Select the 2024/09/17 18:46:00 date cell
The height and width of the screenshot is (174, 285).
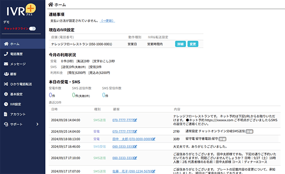pos(65,146)
